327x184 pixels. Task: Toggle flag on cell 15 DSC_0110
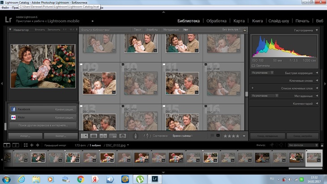164,106
